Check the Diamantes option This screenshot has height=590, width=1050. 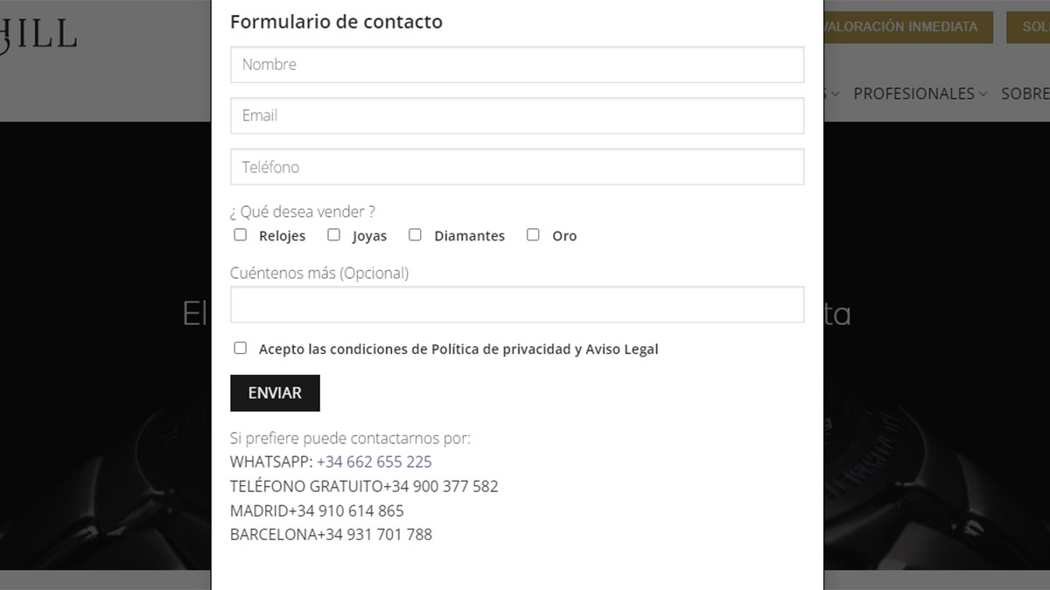tap(415, 235)
